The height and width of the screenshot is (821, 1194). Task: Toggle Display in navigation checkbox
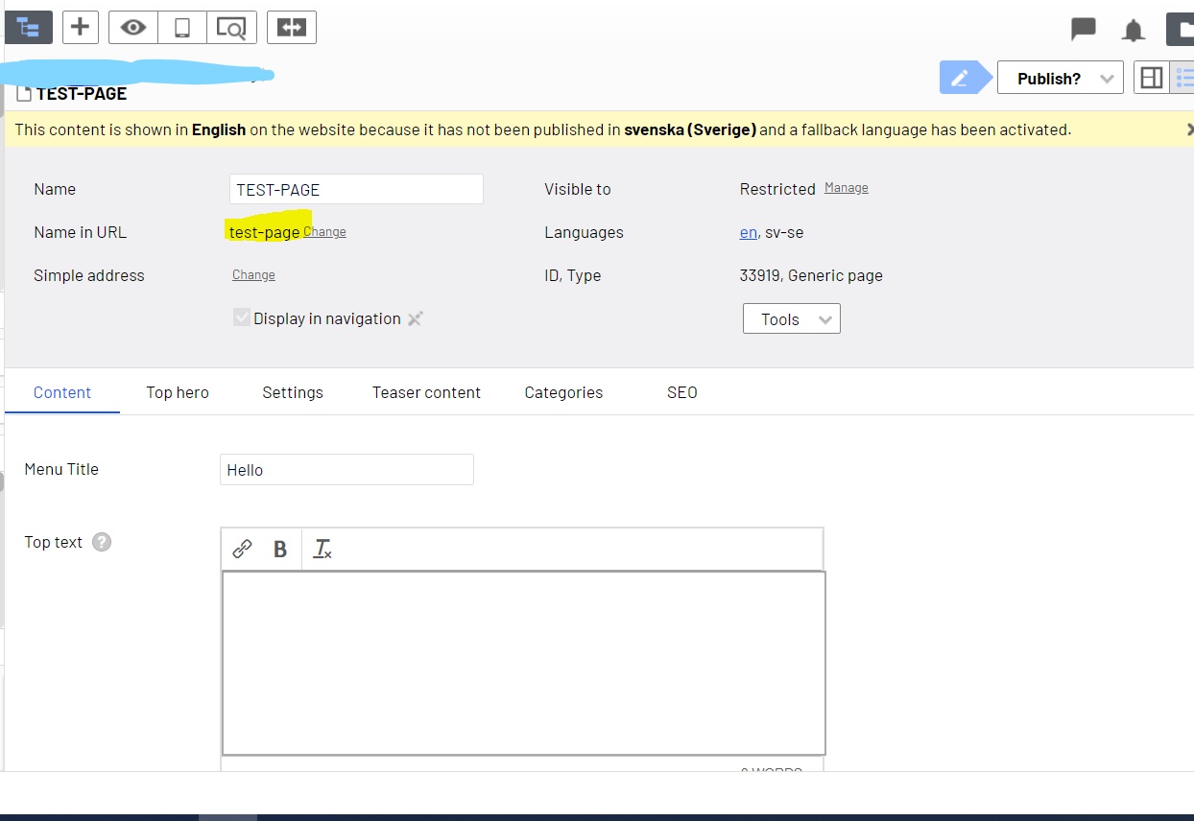[x=242, y=318]
